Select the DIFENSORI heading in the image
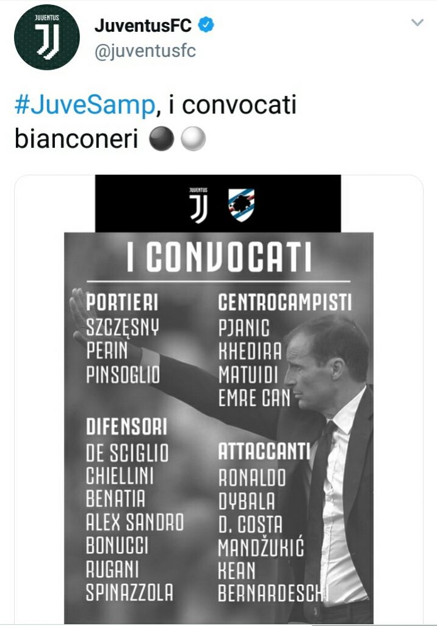This screenshot has height=626, width=437. point(126,427)
